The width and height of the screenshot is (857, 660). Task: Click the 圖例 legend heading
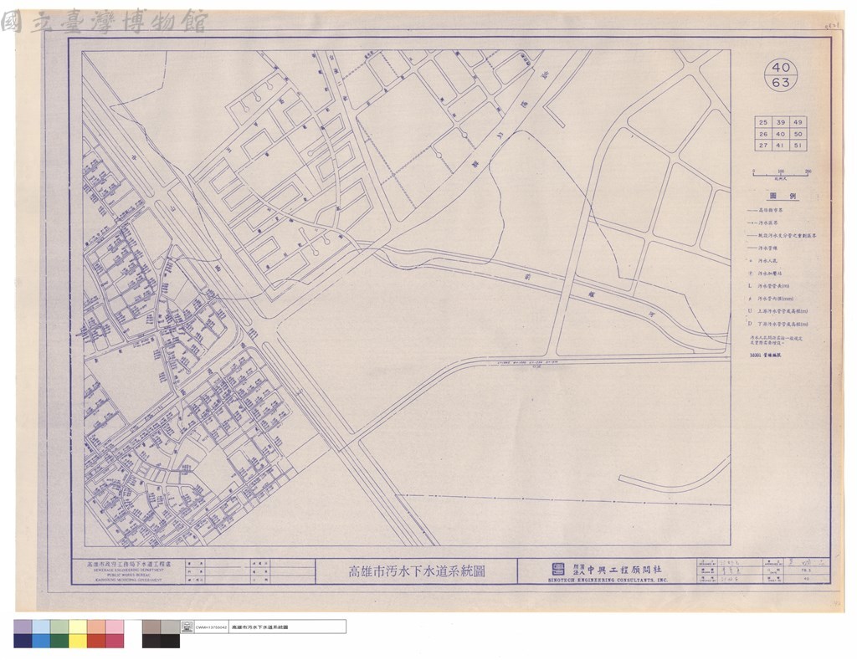pos(783,196)
